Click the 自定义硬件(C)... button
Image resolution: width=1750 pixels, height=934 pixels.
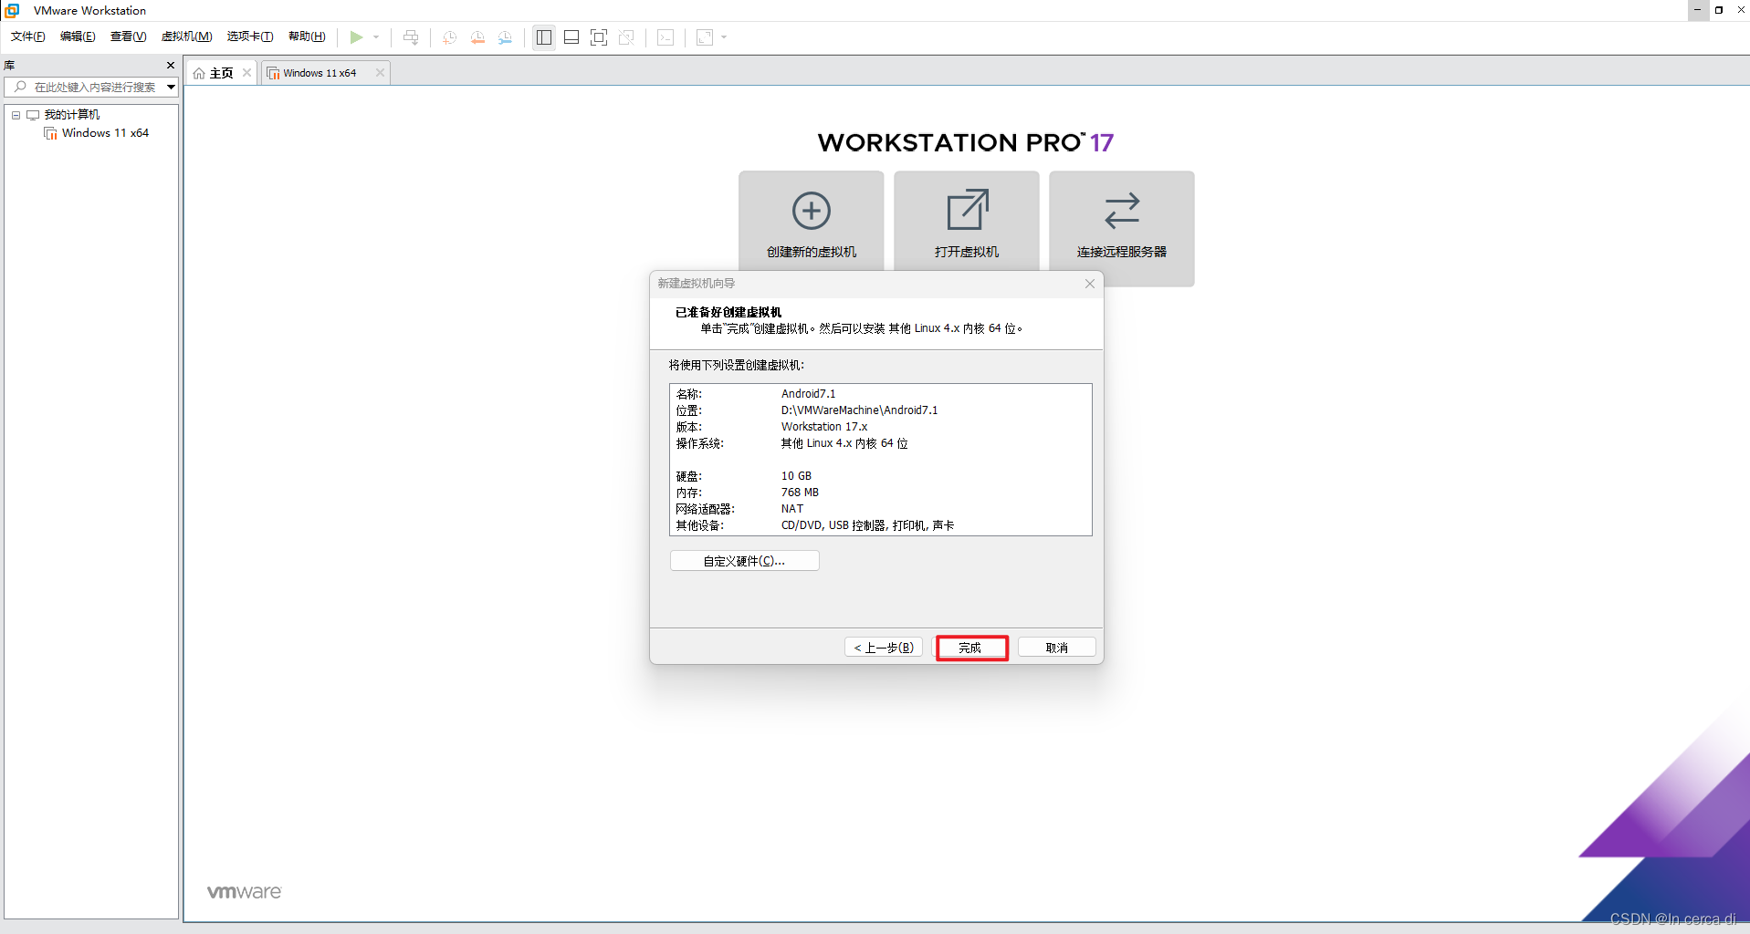pos(744,561)
